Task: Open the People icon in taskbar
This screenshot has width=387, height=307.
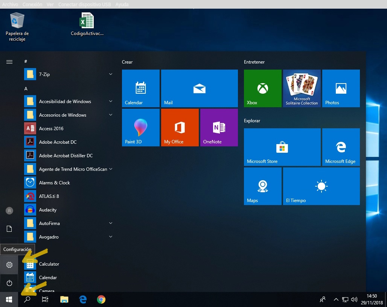Action: 323,299
